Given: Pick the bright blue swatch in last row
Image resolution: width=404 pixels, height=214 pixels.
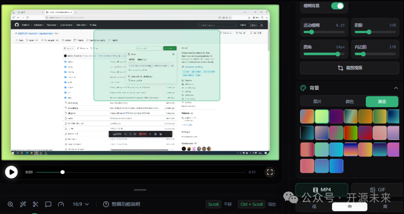Looking at the screenshot, I should click(x=336, y=166).
